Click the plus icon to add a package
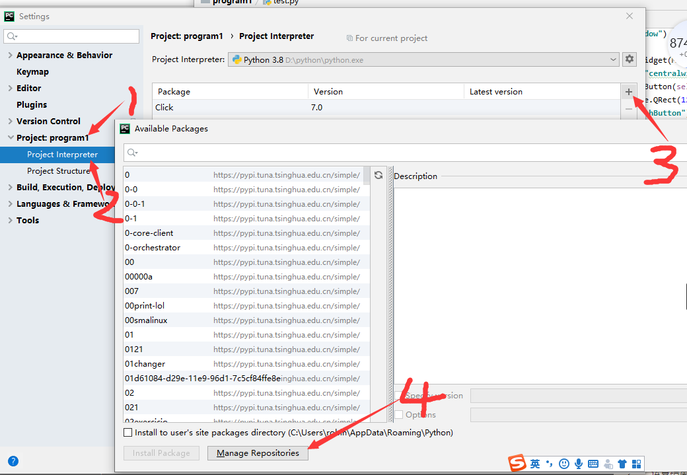The image size is (687, 475). point(629,92)
